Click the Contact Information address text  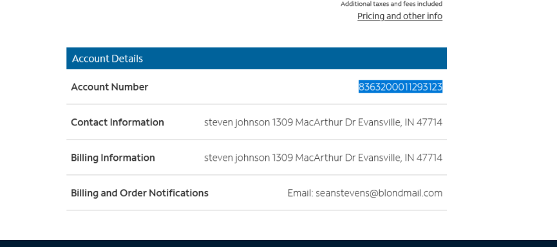pos(323,122)
